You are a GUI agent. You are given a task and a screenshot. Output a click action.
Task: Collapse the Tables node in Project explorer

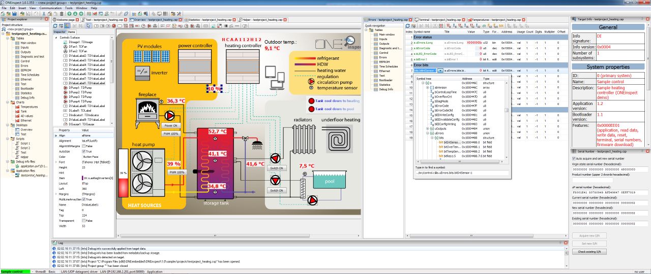click(x=7, y=38)
